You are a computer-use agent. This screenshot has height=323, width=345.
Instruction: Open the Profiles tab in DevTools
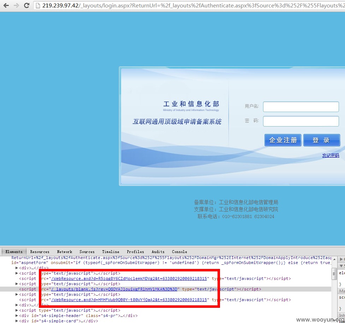[x=135, y=252]
